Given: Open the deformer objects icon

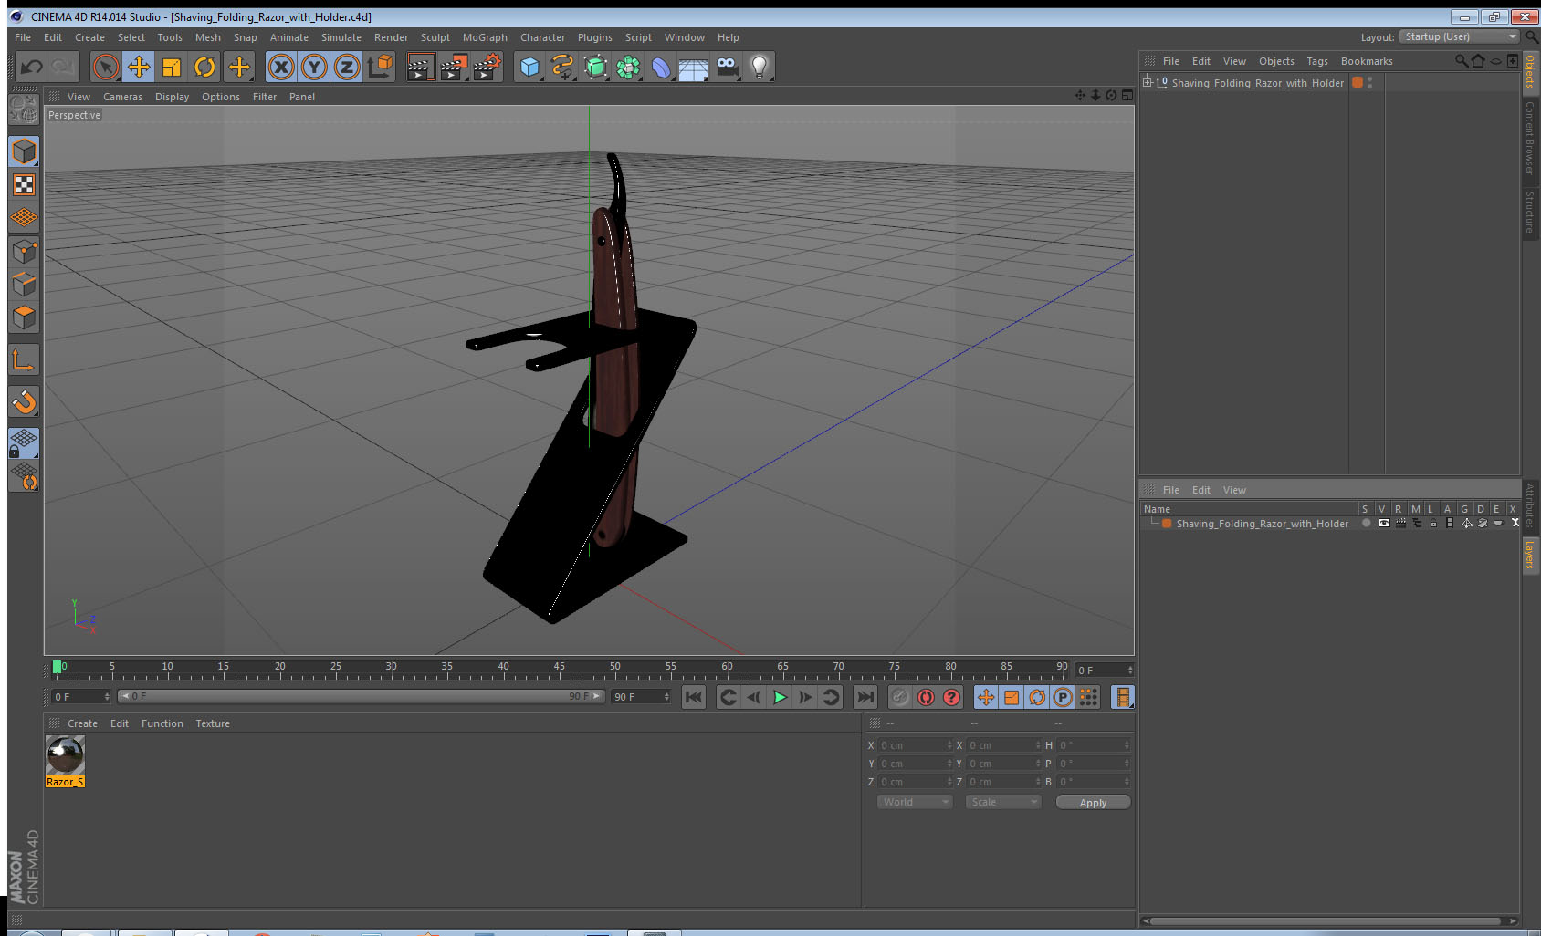Looking at the screenshot, I should click(x=661, y=67).
